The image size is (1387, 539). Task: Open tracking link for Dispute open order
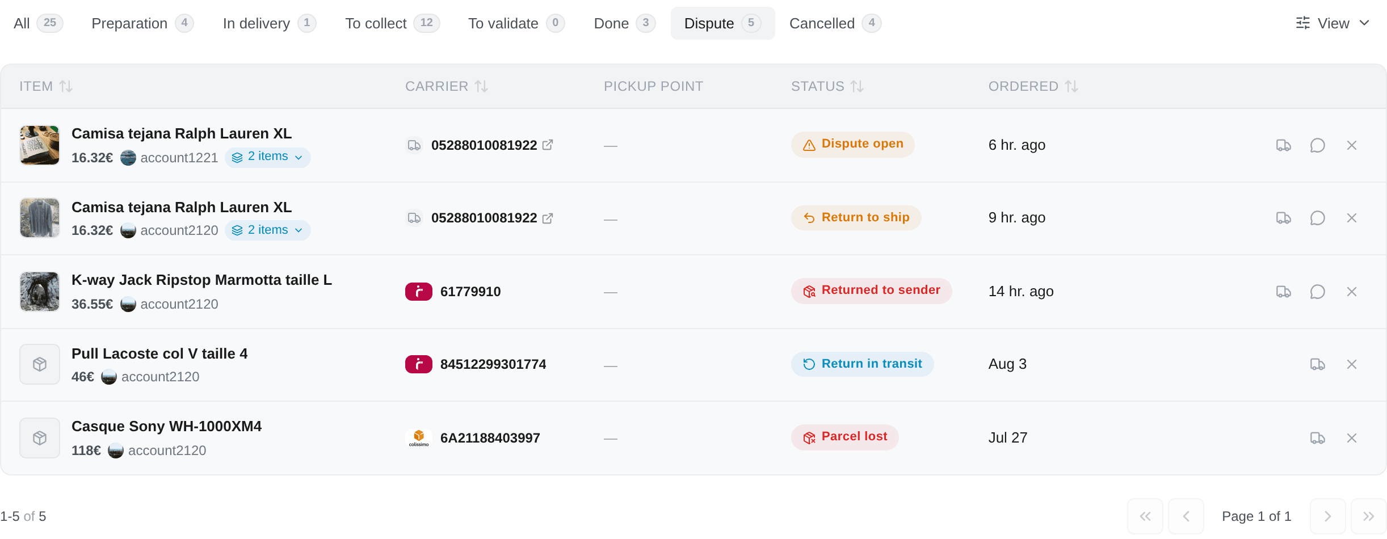pyautogui.click(x=548, y=145)
